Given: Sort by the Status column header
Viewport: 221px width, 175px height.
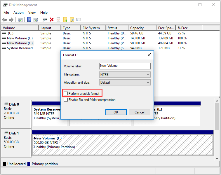Looking at the screenshot, I should [x=117, y=28].
